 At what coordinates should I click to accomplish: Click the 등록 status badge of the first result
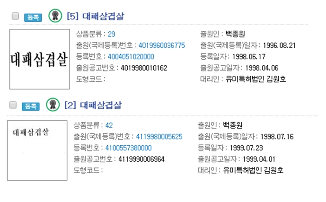(x=33, y=18)
